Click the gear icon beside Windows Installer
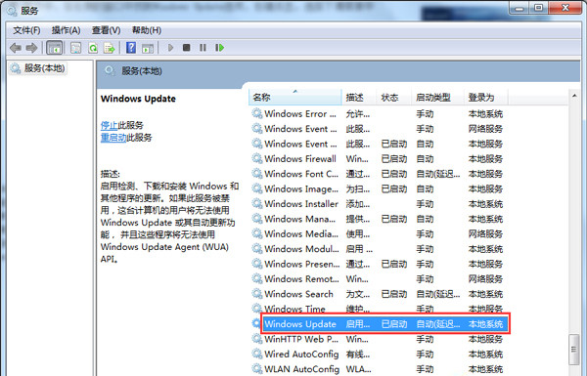This screenshot has height=376, width=587. click(257, 204)
